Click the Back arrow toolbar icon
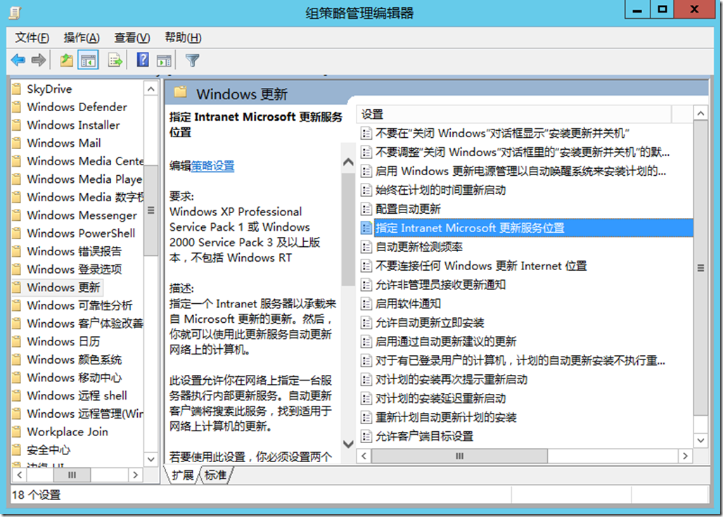 coord(18,60)
